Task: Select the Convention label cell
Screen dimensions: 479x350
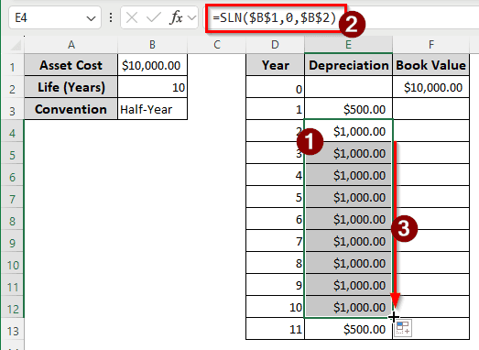Action: tap(71, 109)
